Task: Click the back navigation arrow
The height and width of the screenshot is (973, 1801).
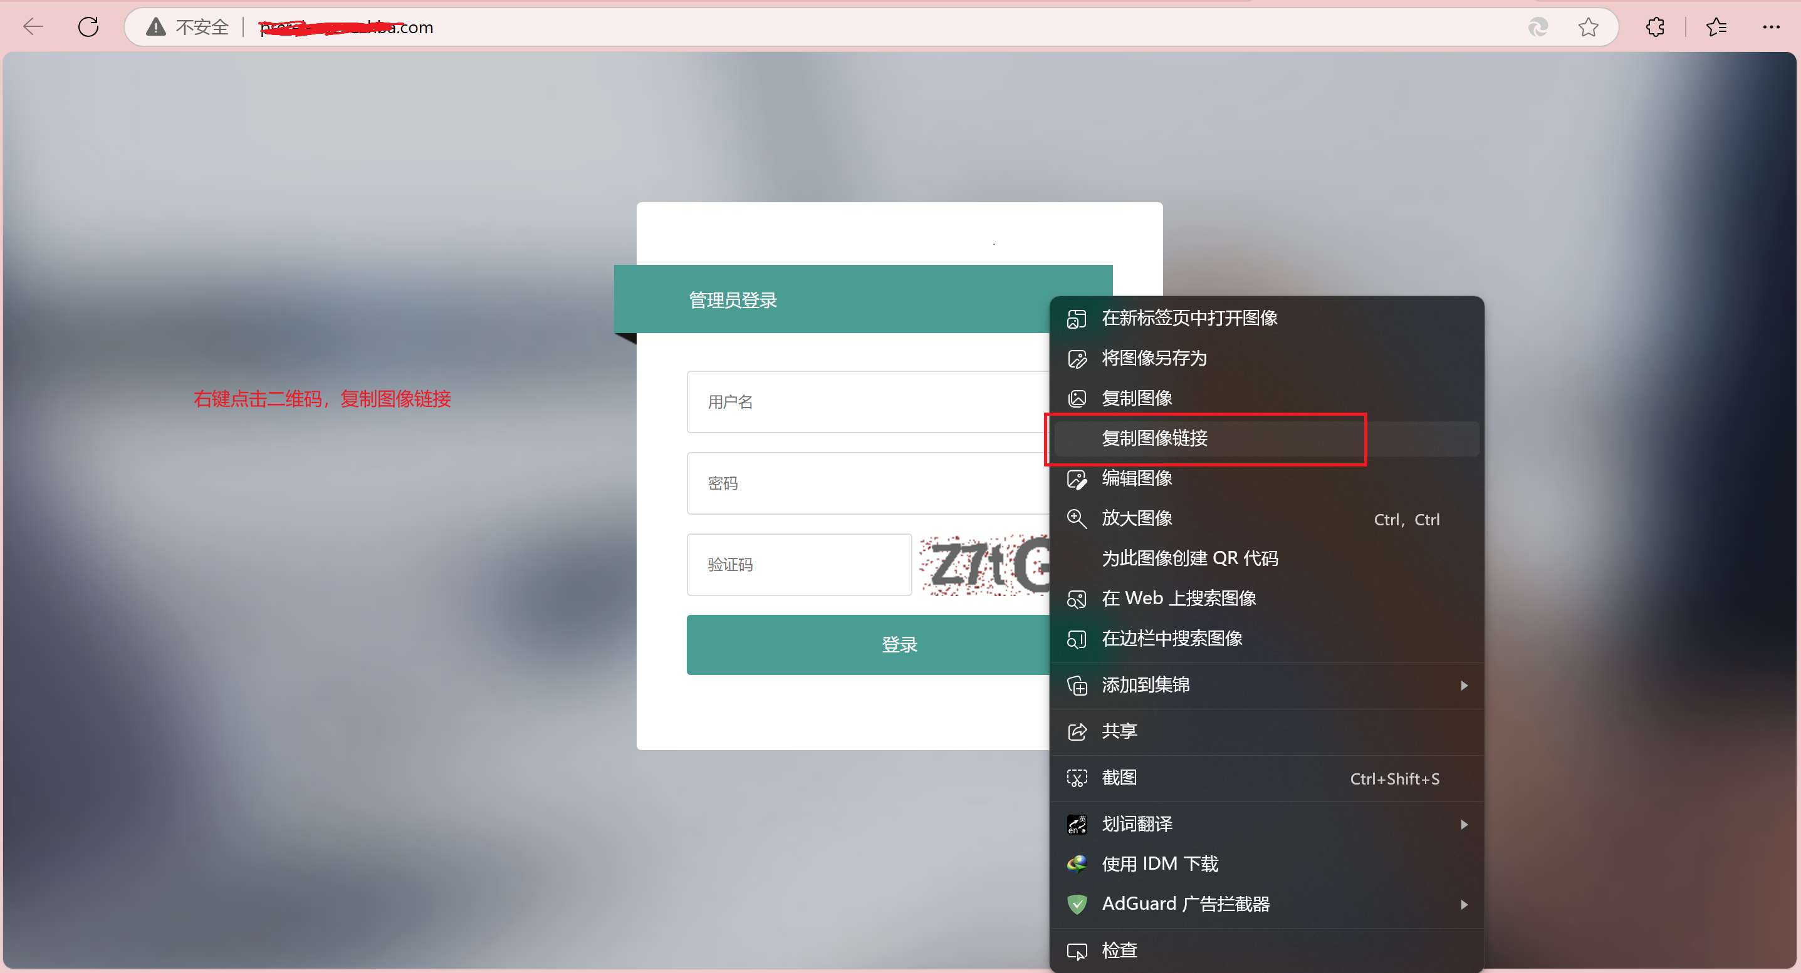Action: 33,28
